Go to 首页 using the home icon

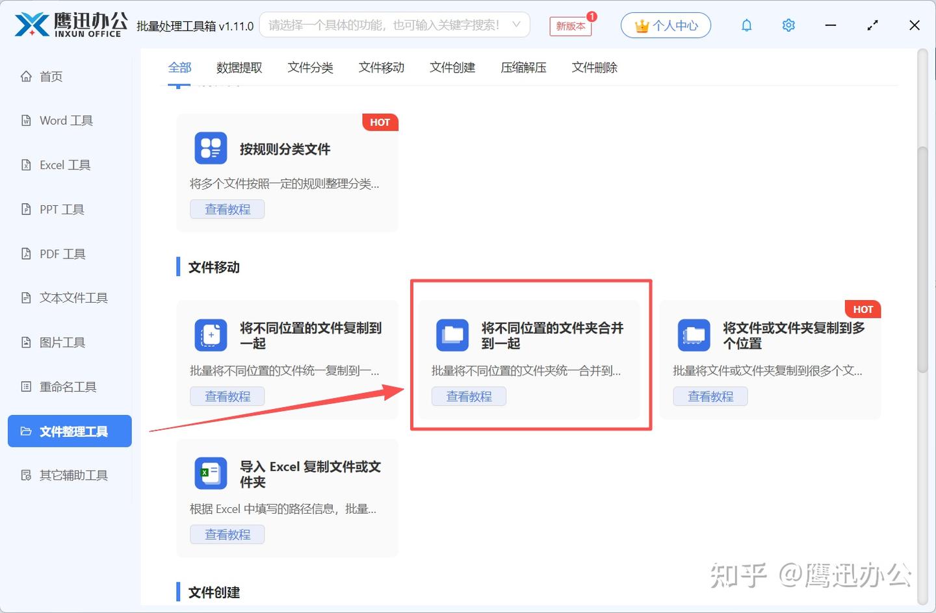pyautogui.click(x=51, y=76)
